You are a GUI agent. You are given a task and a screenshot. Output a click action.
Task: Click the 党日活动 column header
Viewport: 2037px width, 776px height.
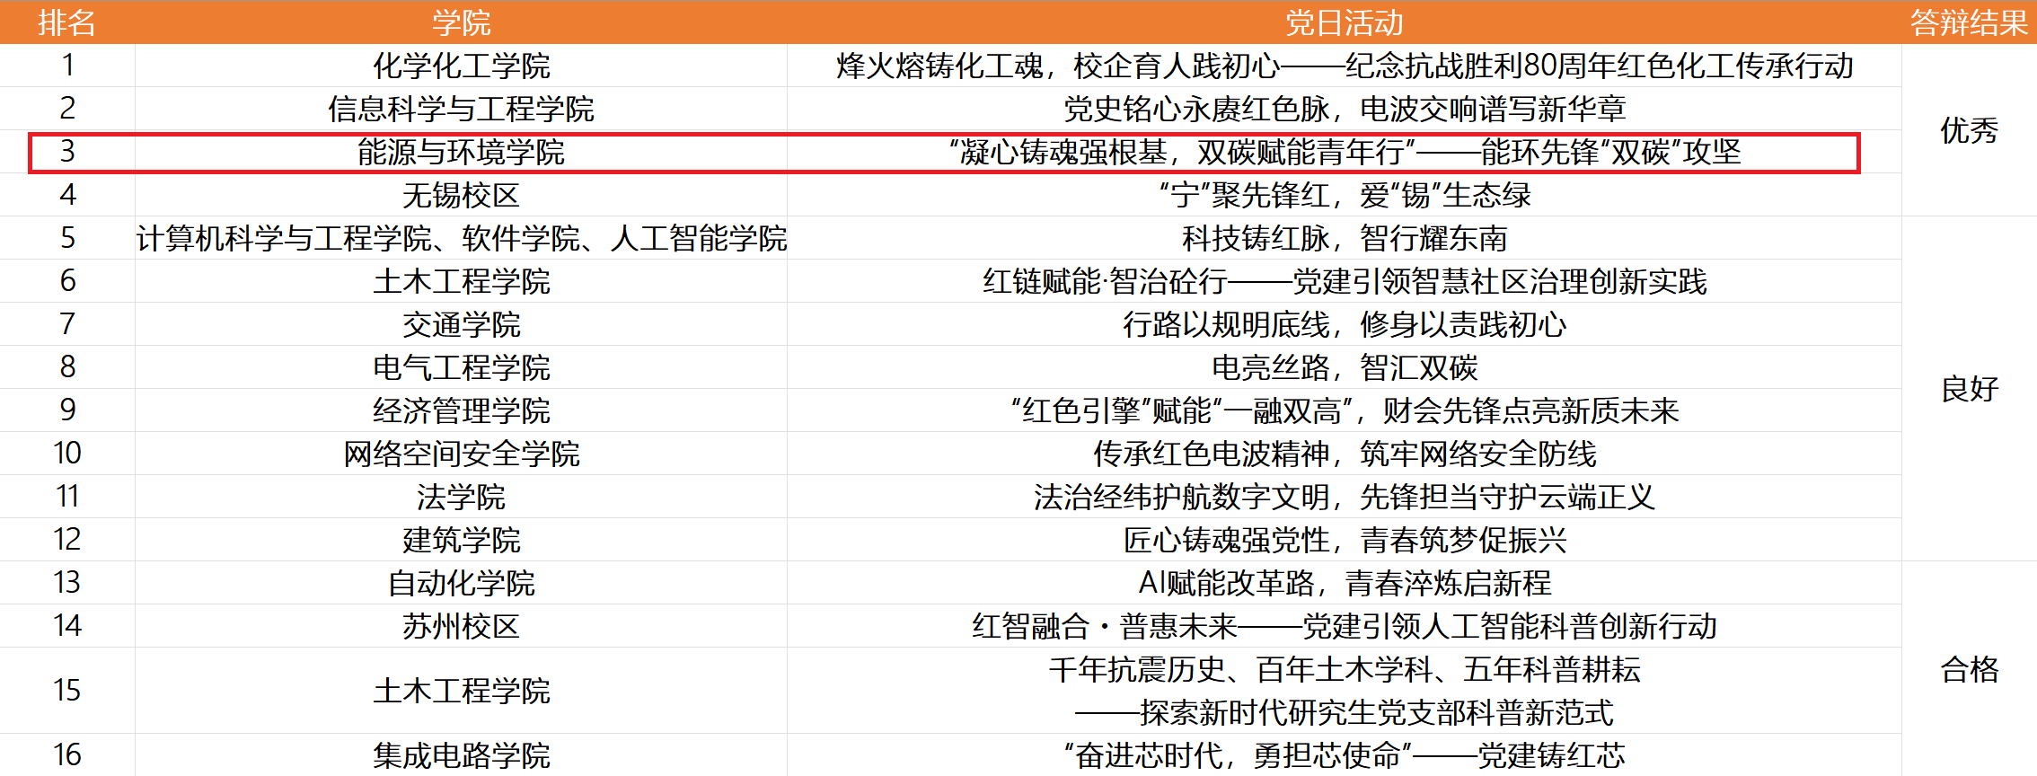[1344, 22]
